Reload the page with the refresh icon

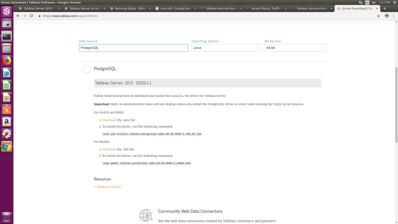31,16
